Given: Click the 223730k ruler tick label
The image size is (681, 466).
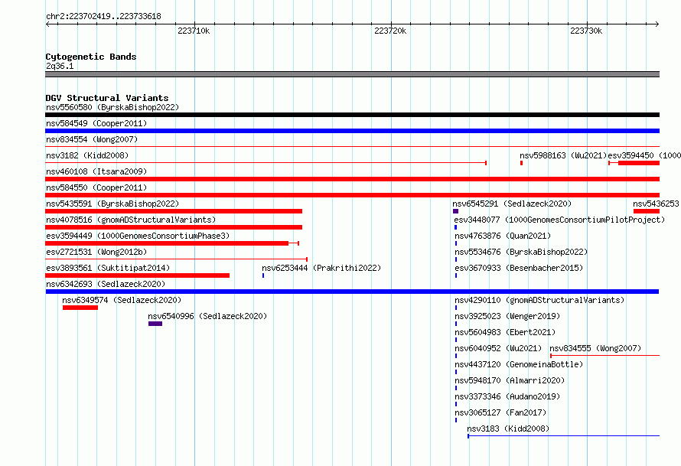Looking at the screenshot, I should click(586, 31).
